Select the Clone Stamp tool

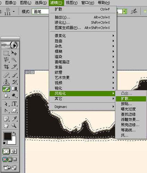pos(6,82)
